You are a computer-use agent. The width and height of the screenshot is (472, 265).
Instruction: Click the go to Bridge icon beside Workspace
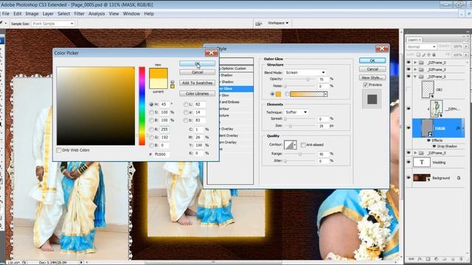[258, 24]
